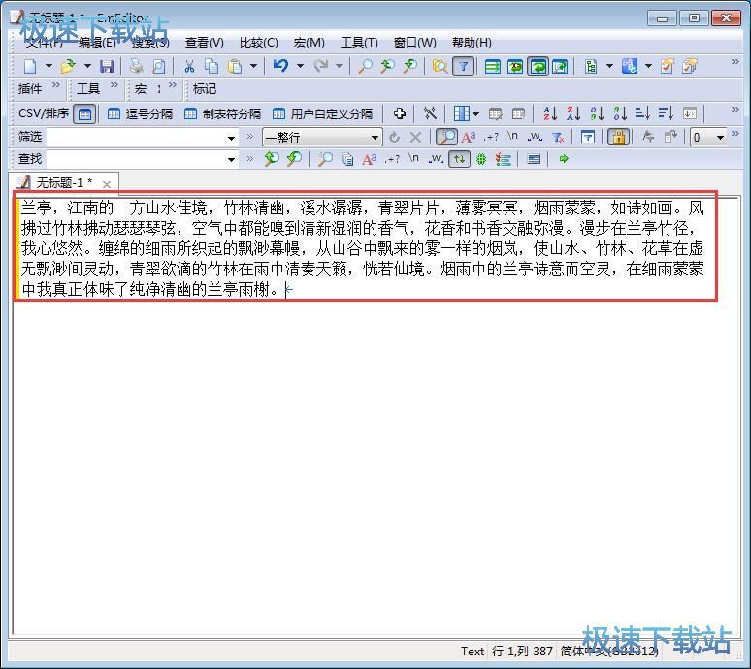Click 用户自定义分隔 button
The width and height of the screenshot is (751, 669).
click(x=322, y=113)
